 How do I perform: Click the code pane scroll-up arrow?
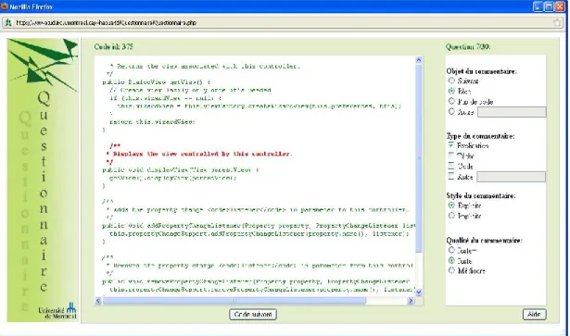(418, 59)
